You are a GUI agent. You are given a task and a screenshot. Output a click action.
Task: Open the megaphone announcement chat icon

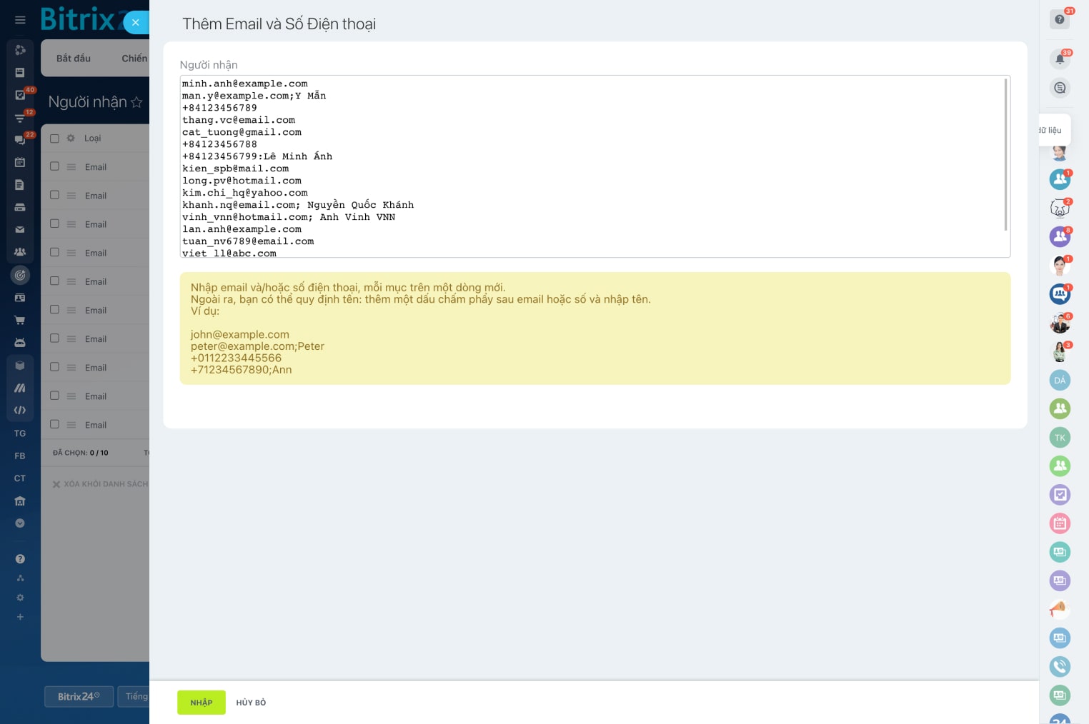tap(1060, 609)
